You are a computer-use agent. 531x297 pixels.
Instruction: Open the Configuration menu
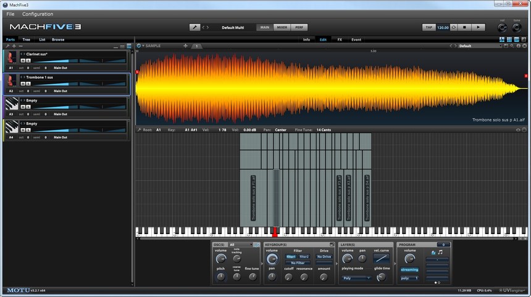pyautogui.click(x=38, y=14)
